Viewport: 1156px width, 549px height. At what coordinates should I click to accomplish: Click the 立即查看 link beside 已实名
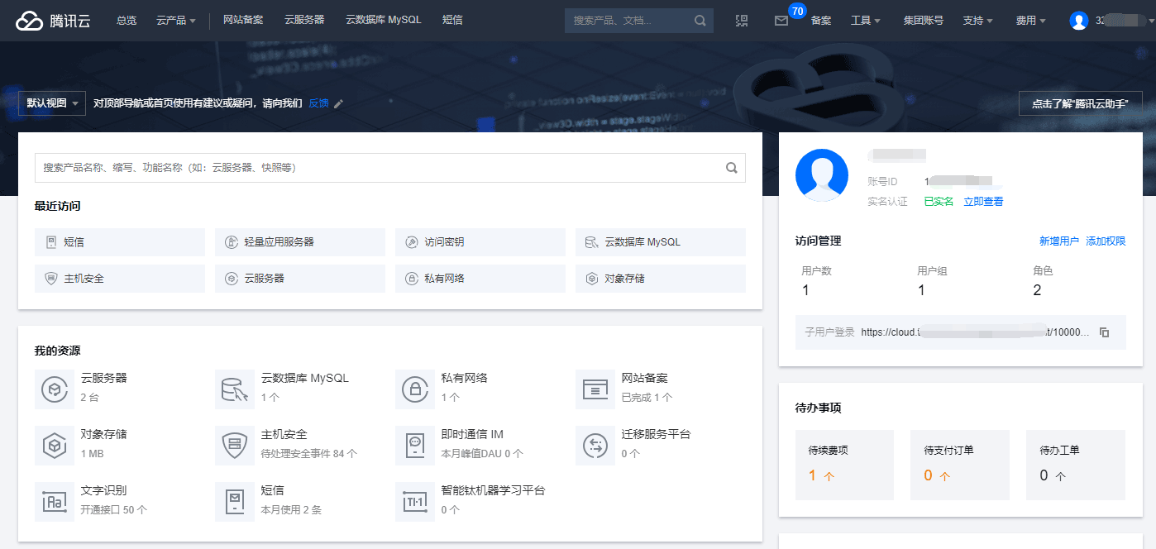click(983, 202)
